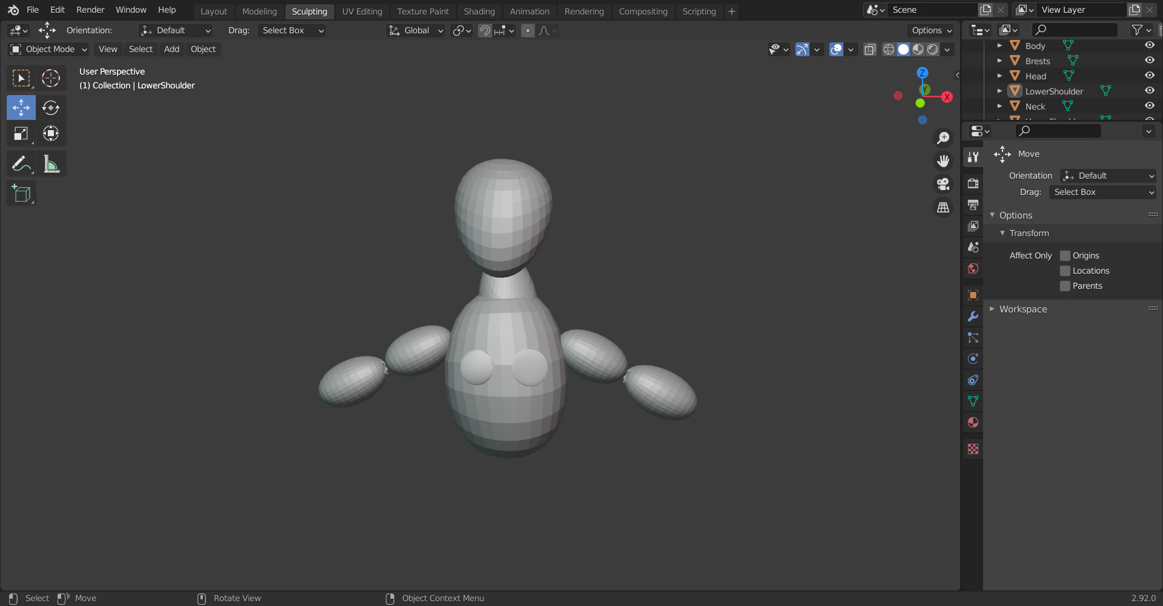Screen dimensions: 1163x606
Task: Open the Render Properties panel
Action: 973,183
